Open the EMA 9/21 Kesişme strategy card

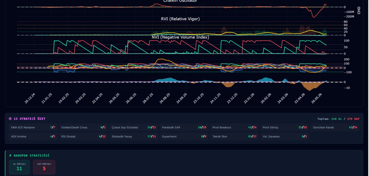(x=33, y=127)
